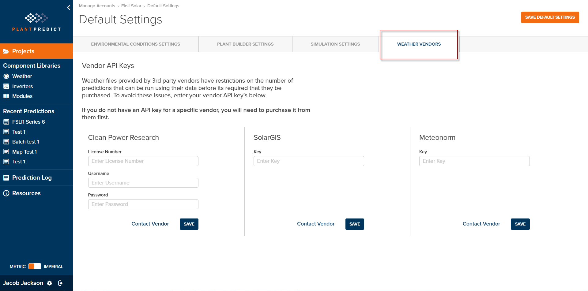This screenshot has width=588, height=291.
Task: Open user settings gear icon
Action: (x=50, y=283)
